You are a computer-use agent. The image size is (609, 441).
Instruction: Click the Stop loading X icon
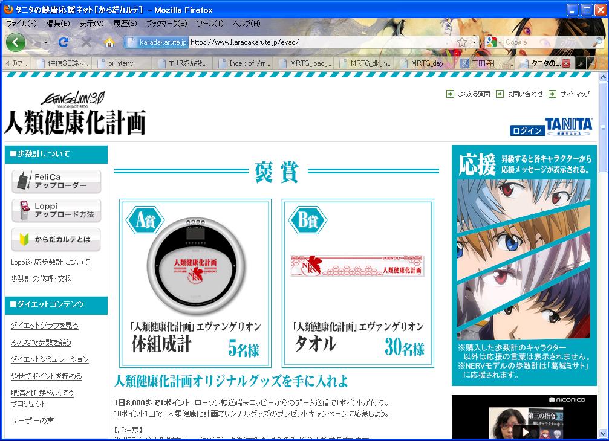pos(86,42)
